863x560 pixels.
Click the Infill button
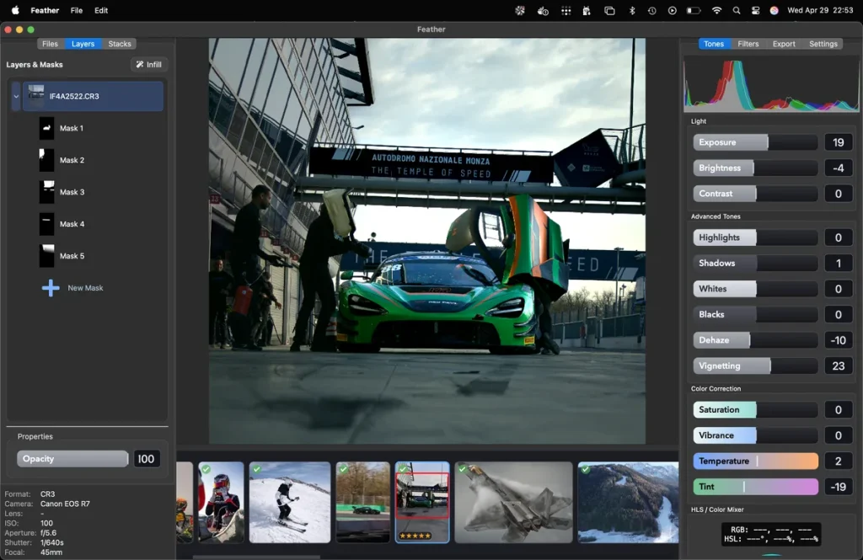click(148, 64)
